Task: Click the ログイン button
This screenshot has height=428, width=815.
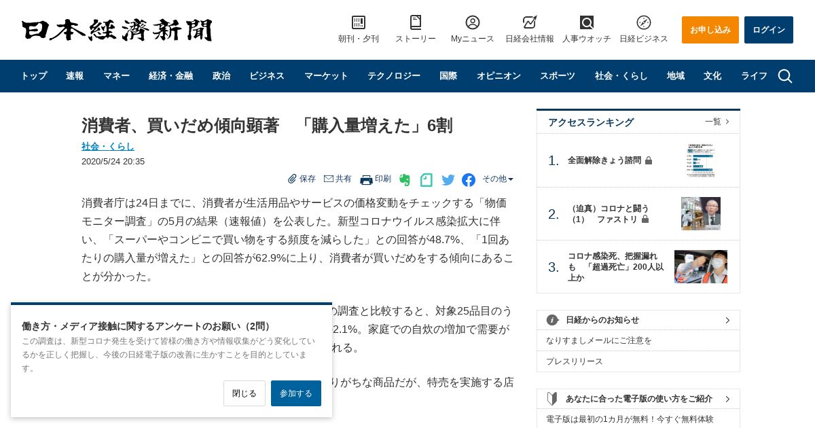Action: tap(769, 30)
